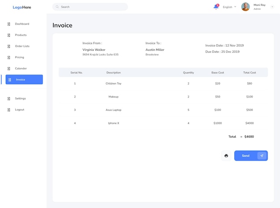This screenshot has width=280, height=208.
Task: Click the Invoice From label
Action: 92,43
